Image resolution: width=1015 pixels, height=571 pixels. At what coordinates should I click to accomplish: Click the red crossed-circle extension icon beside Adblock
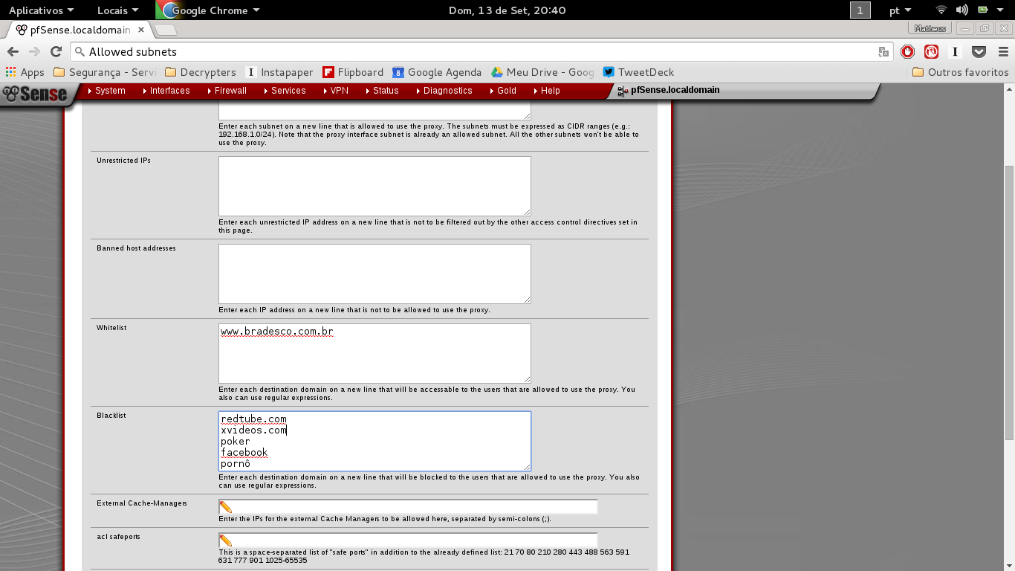tap(931, 51)
